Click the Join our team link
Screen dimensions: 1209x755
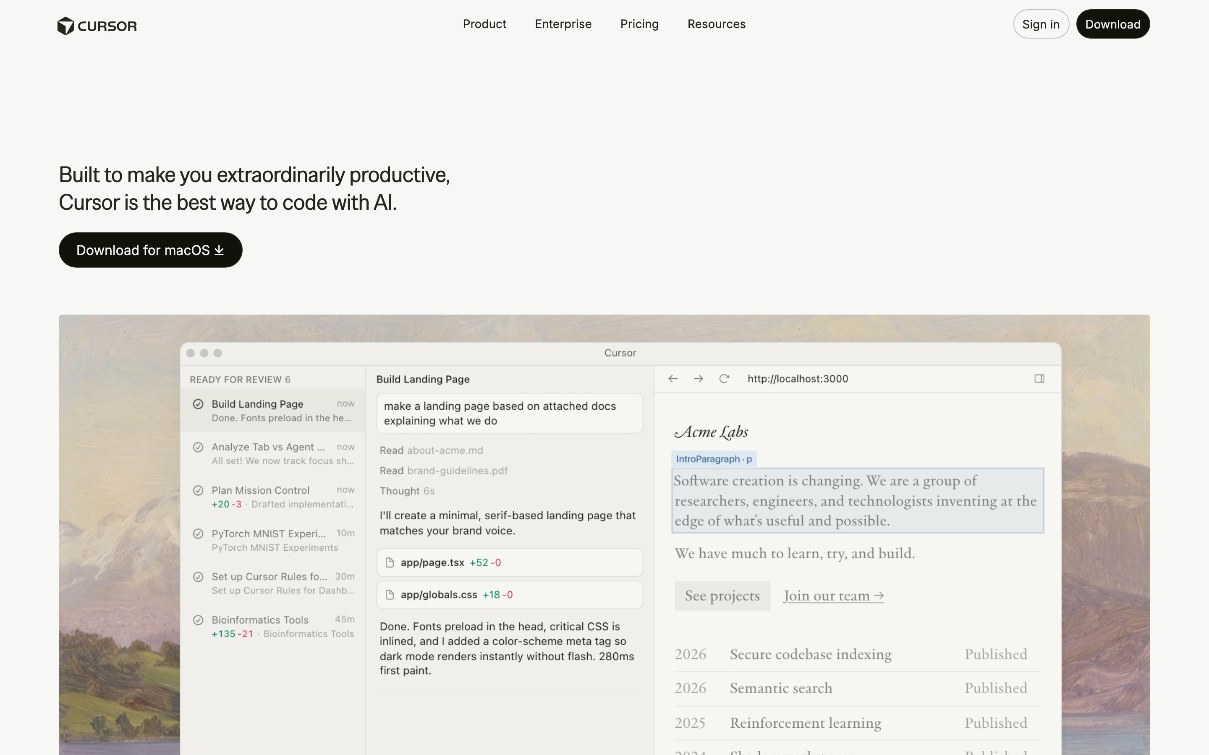(x=833, y=596)
